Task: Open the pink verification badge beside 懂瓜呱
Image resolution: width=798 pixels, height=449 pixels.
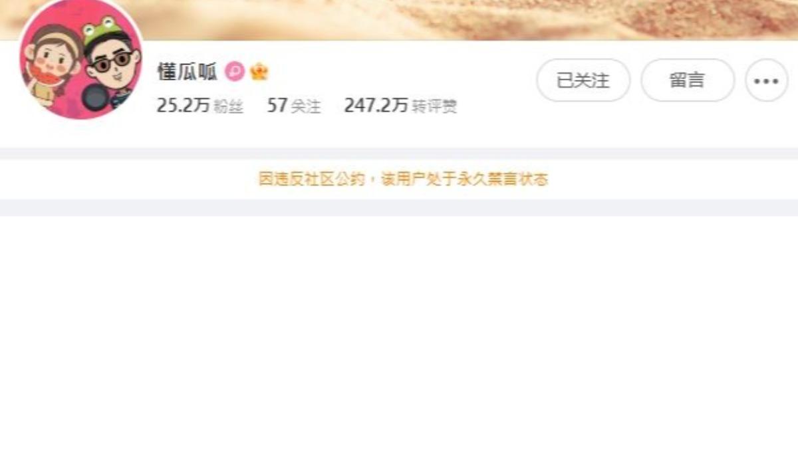Action: click(x=235, y=71)
